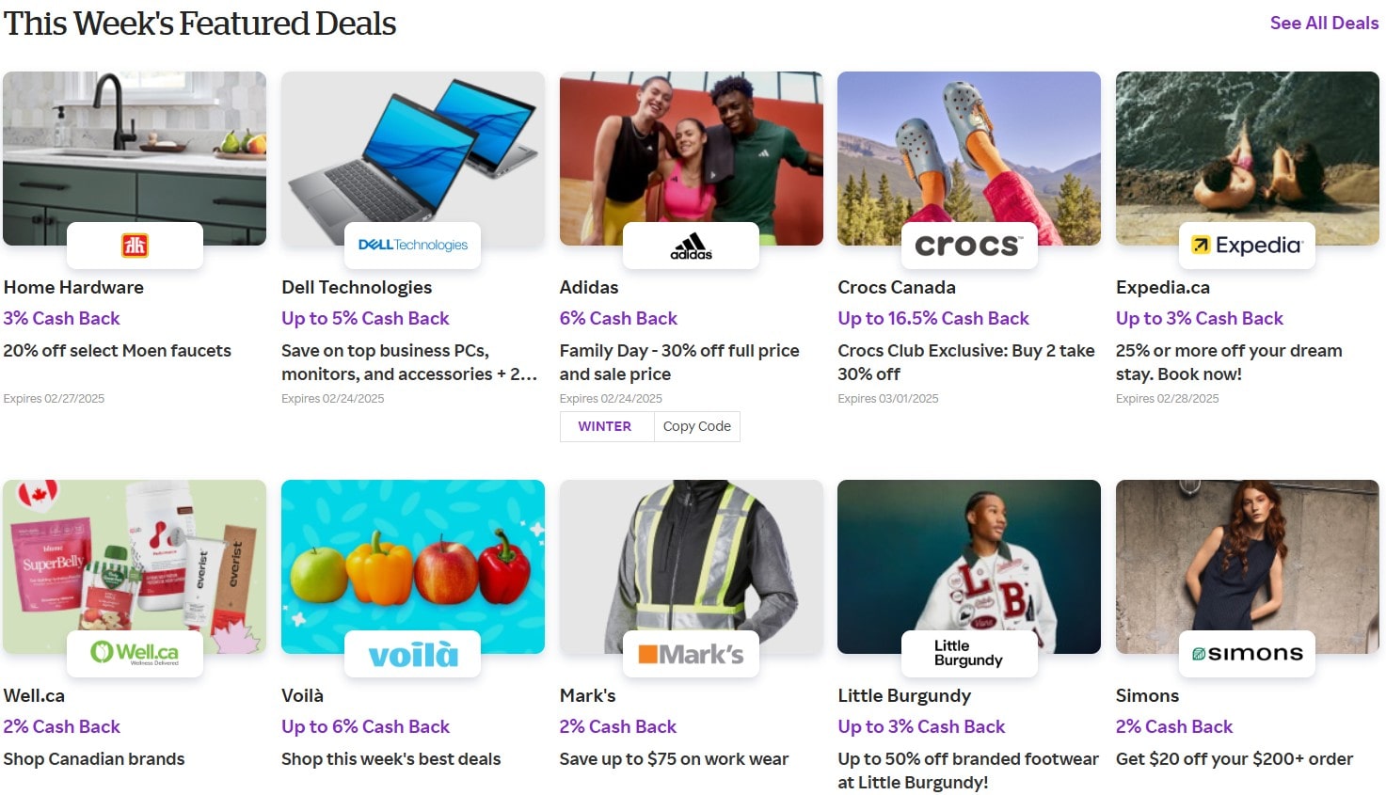Click the Mark's logo badge
1386x795 pixels.
[691, 654]
